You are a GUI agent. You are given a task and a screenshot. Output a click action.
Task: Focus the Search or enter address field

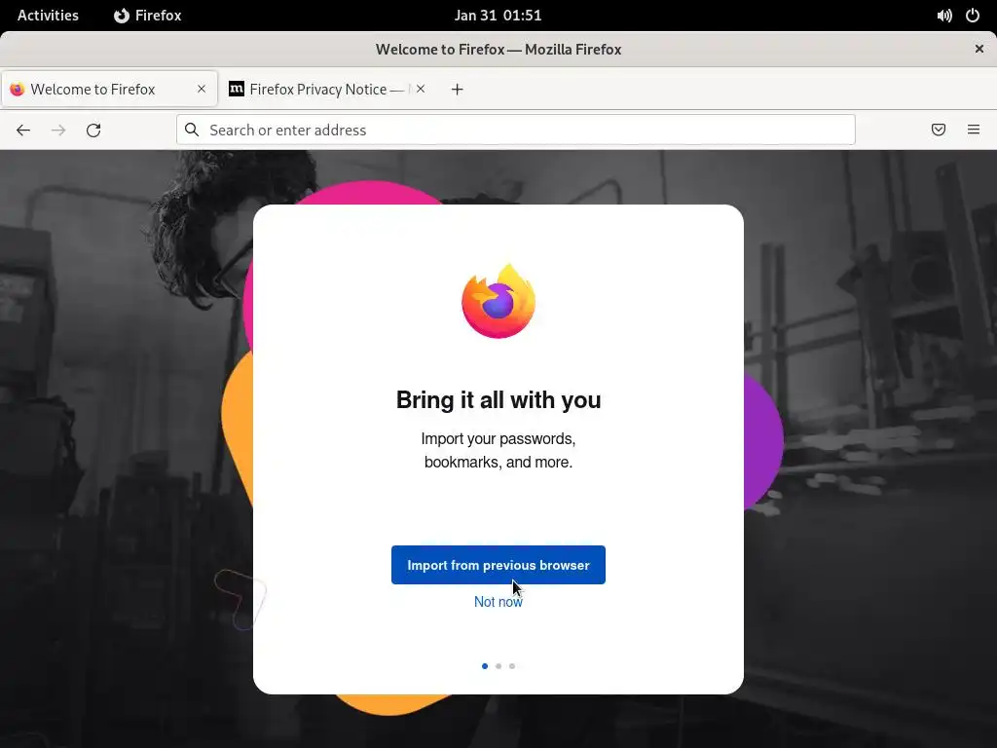[x=516, y=130]
